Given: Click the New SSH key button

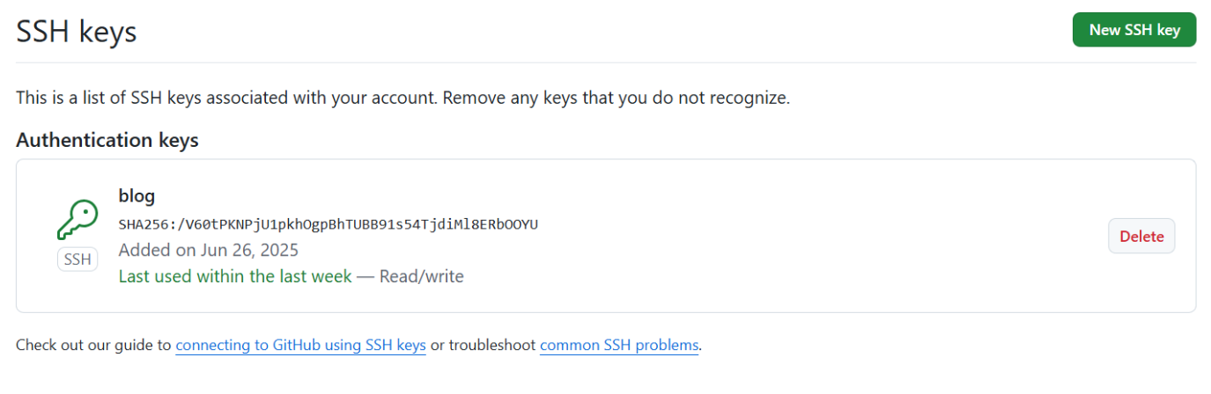Looking at the screenshot, I should pos(1133,30).
